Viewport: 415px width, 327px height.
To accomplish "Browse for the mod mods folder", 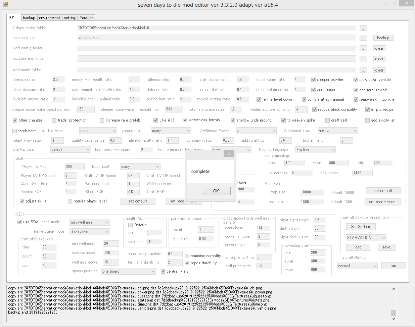I will 363,70.
